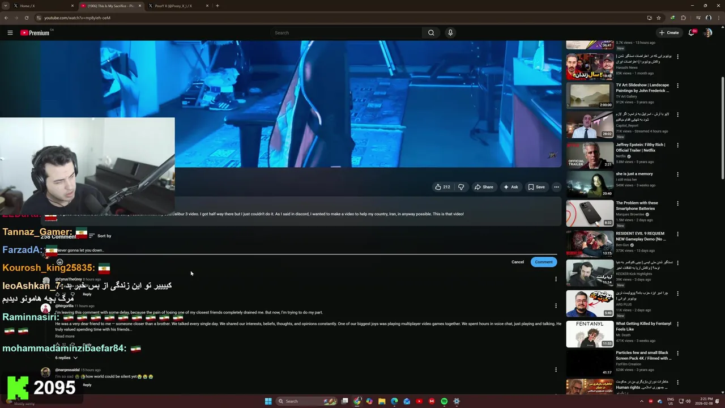
Task: Expand the 6 replies under htrgorilla comment
Action: pos(66,358)
